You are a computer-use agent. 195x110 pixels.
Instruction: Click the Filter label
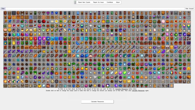[3, 9]
